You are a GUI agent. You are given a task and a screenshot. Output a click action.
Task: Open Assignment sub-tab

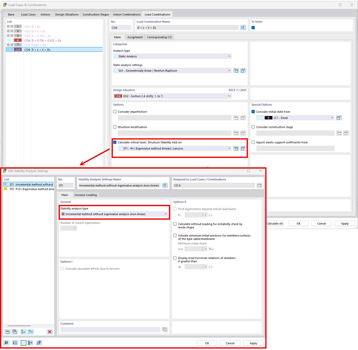coord(135,37)
